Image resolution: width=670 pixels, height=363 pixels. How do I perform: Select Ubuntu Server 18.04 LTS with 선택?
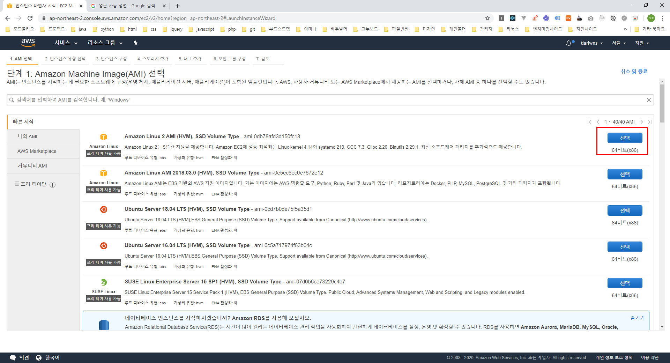coord(625,210)
